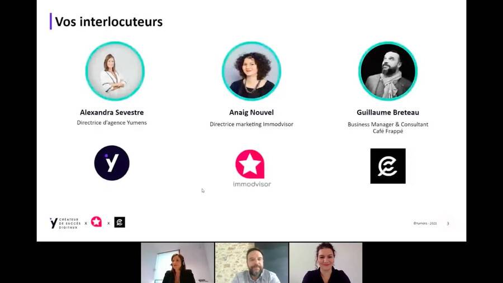Click the pink Immodvisor star logo
This screenshot has height=283, width=503.
point(250,164)
